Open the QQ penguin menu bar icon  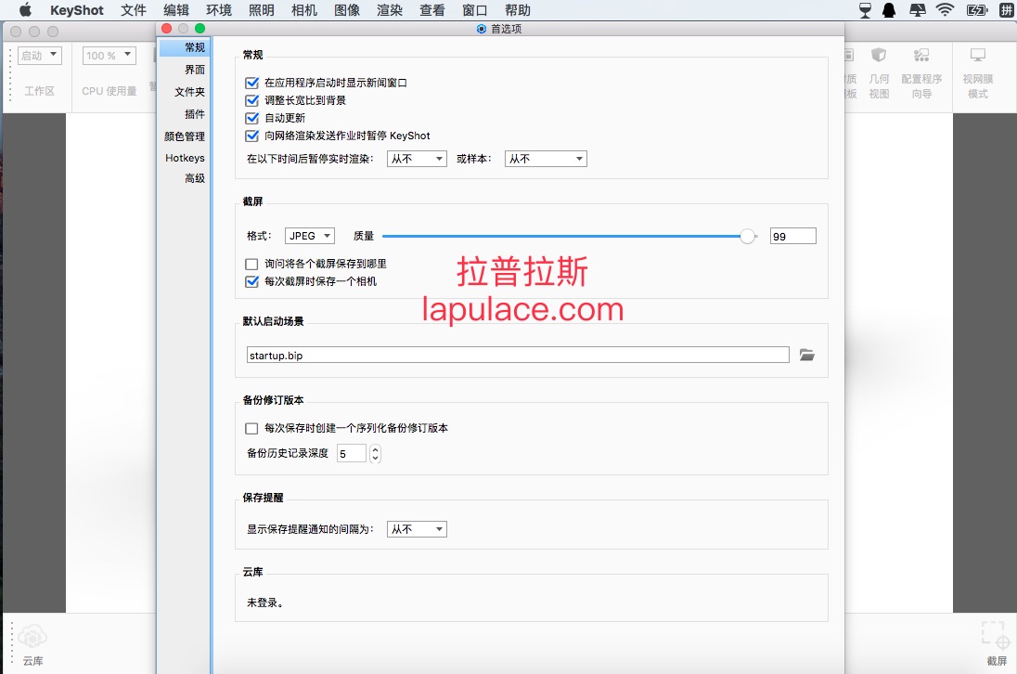tap(889, 9)
